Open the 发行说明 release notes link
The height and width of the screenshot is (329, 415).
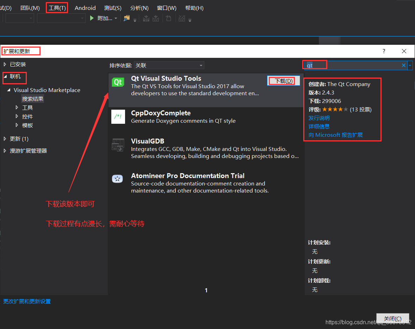tap(319, 118)
